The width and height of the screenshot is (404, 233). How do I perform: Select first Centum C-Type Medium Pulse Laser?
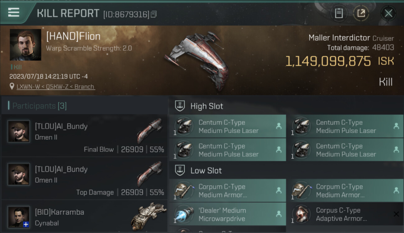point(227,126)
